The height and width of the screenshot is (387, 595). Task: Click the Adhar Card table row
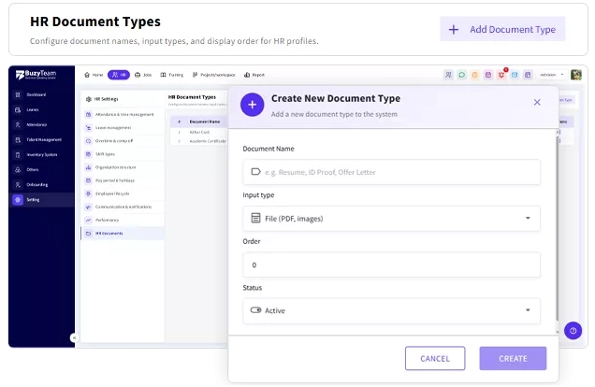[x=199, y=133]
